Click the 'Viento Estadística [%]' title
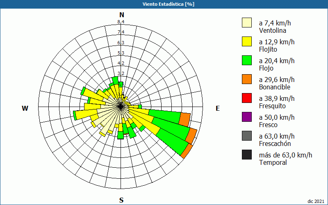Viewport: 328px width, 205px height. pyautogui.click(x=169, y=4)
